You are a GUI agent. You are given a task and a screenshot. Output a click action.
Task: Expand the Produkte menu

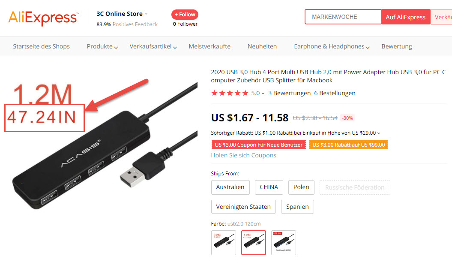click(x=102, y=46)
